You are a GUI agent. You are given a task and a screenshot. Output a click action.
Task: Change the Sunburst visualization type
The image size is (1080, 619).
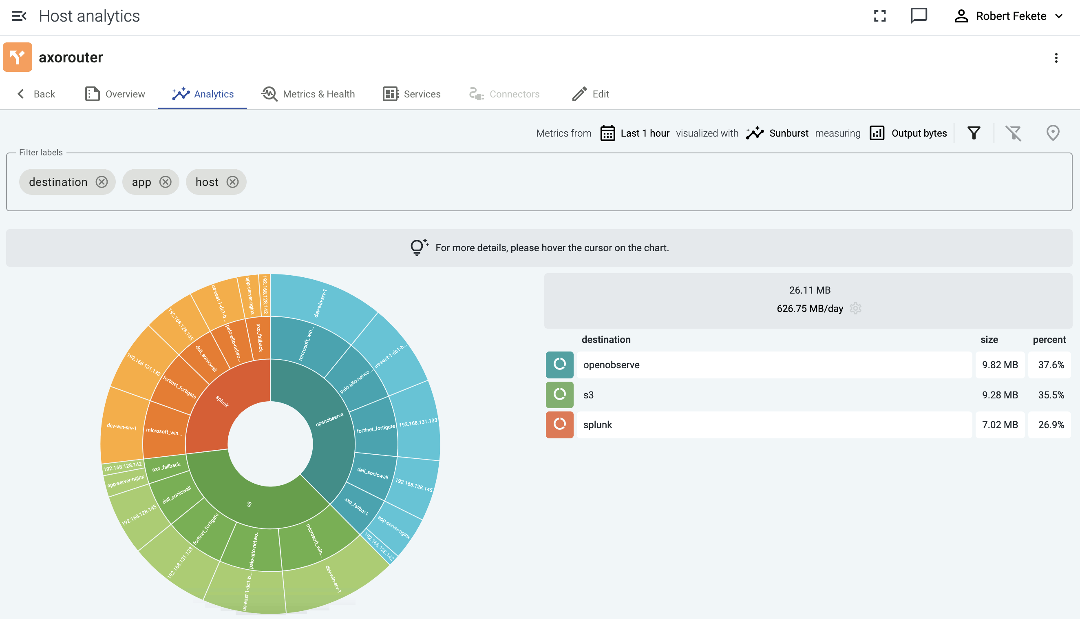click(777, 133)
